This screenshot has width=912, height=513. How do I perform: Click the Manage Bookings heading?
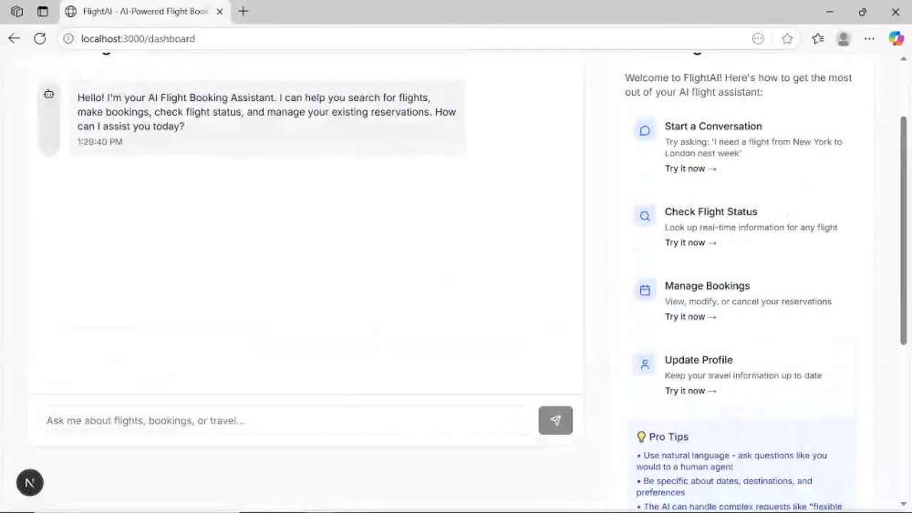click(708, 286)
